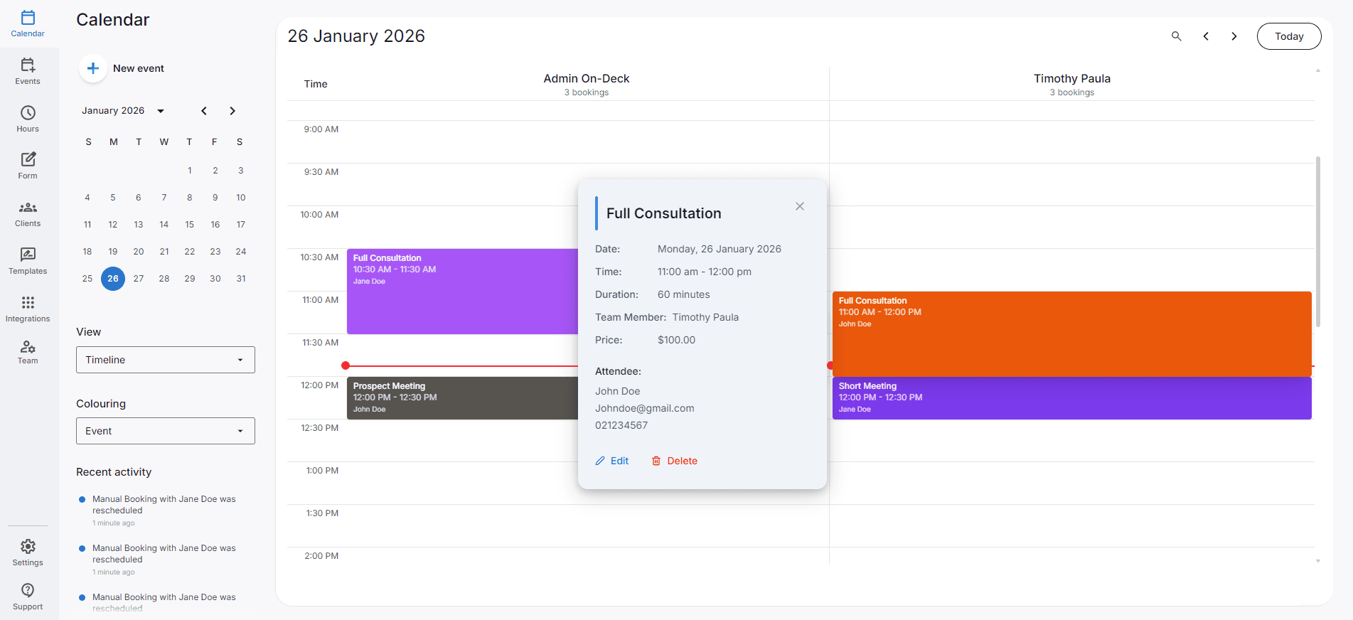Open the Hours clock icon
Screen dimensions: 1353x620
coord(28,112)
